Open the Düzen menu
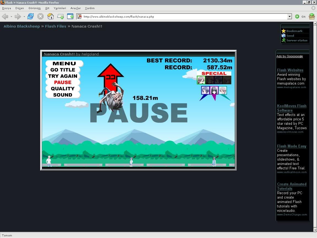 click(x=20, y=8)
